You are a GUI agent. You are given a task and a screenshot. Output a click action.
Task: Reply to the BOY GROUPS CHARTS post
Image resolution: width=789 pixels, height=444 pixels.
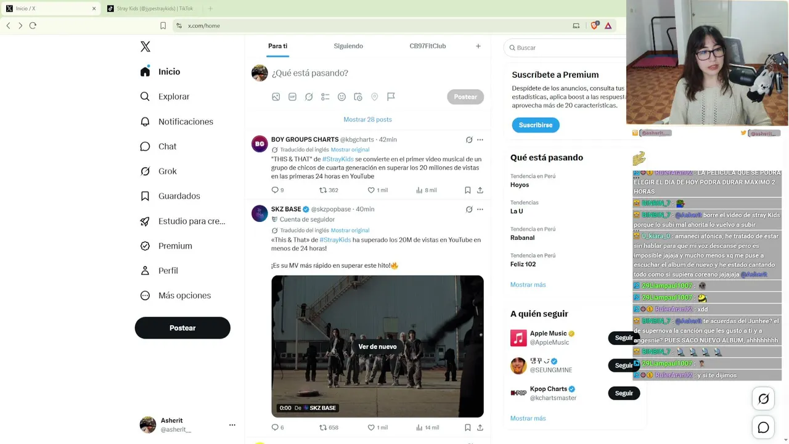tap(277, 190)
